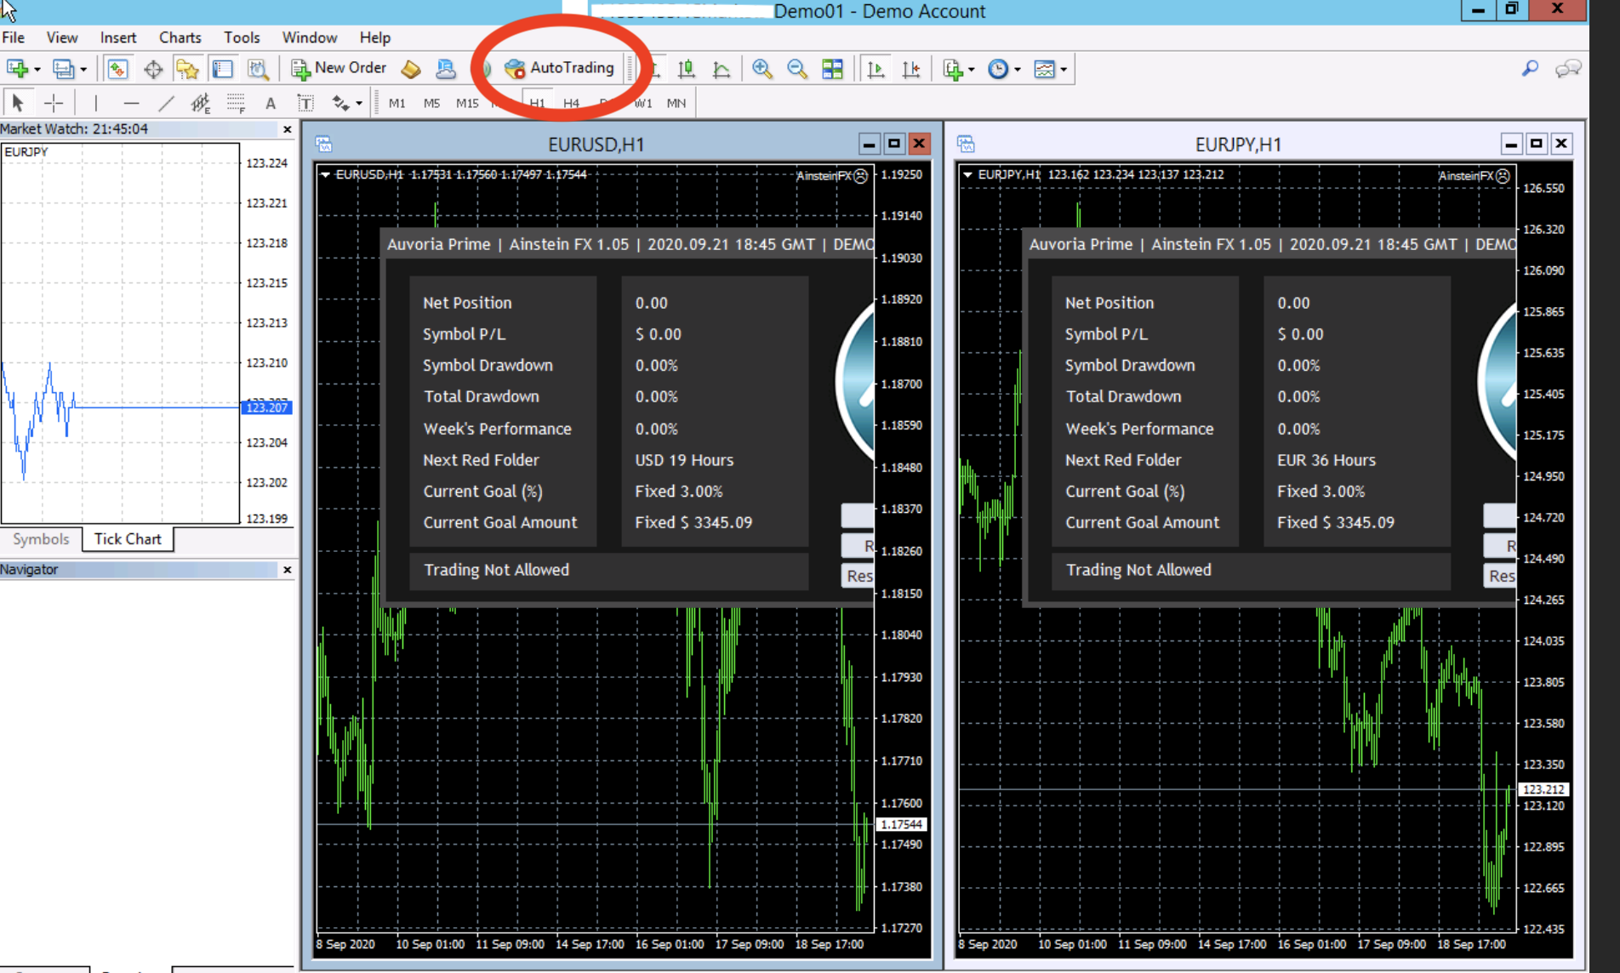Select the Text tool (A icon)
Image resolution: width=1620 pixels, height=973 pixels.
(271, 103)
